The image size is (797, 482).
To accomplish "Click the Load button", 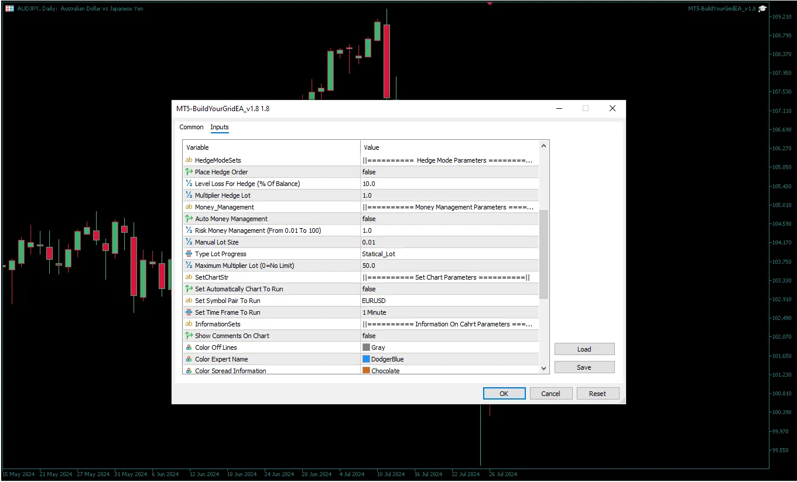I will point(584,349).
